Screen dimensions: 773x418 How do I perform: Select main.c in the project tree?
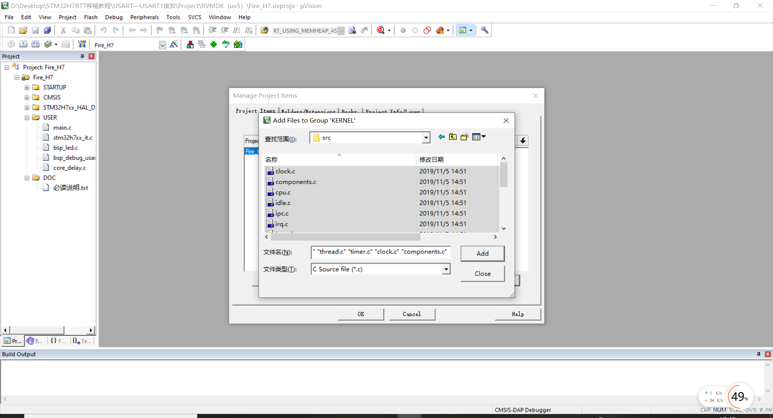62,127
